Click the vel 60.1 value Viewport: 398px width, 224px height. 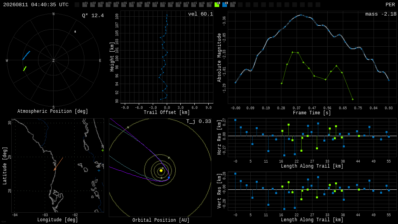click(x=201, y=14)
